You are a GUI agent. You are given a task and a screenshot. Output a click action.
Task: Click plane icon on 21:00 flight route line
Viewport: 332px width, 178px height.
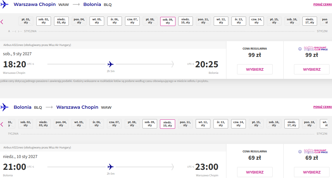point(110,167)
